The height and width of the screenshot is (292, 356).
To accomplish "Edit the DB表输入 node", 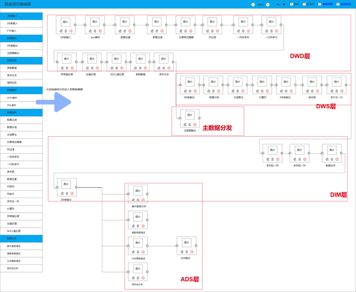I will click(x=61, y=31).
